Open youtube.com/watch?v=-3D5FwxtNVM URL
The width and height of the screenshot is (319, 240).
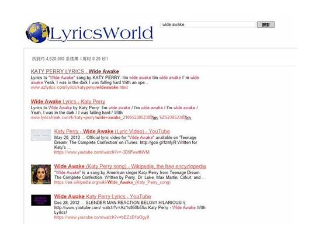tap(102, 152)
